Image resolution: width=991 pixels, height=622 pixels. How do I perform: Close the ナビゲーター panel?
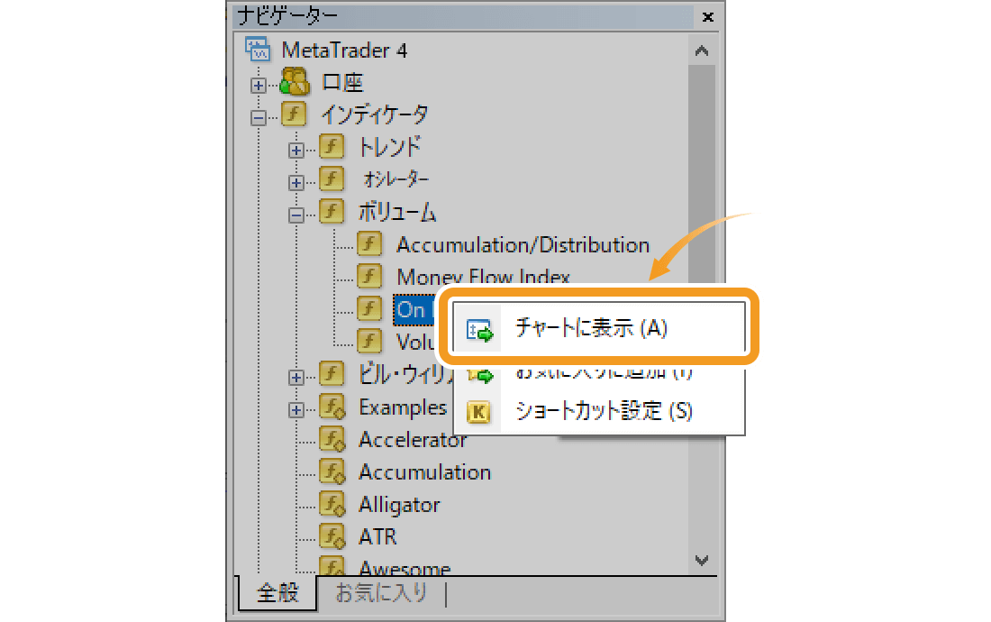pyautogui.click(x=708, y=17)
